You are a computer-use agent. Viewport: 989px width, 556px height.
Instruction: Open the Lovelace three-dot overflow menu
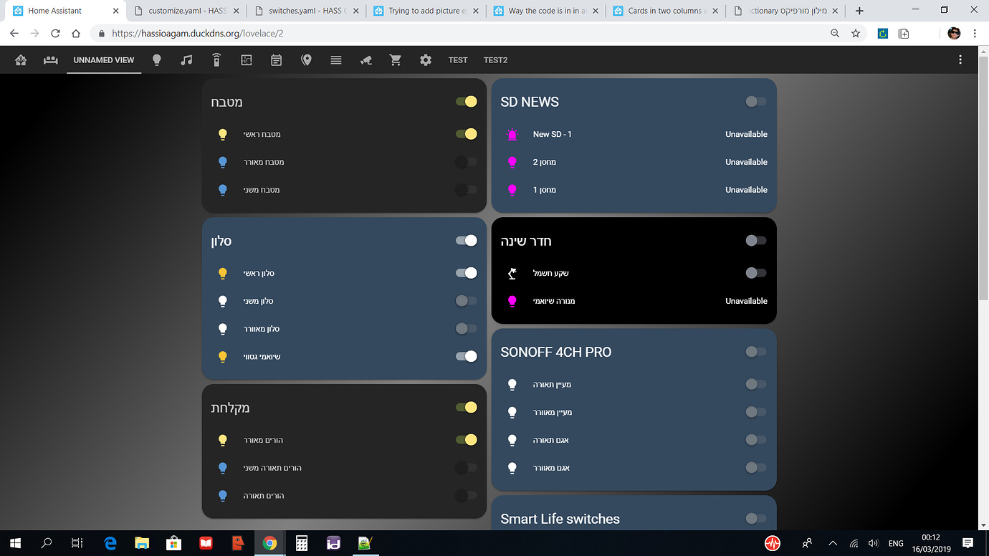point(960,59)
